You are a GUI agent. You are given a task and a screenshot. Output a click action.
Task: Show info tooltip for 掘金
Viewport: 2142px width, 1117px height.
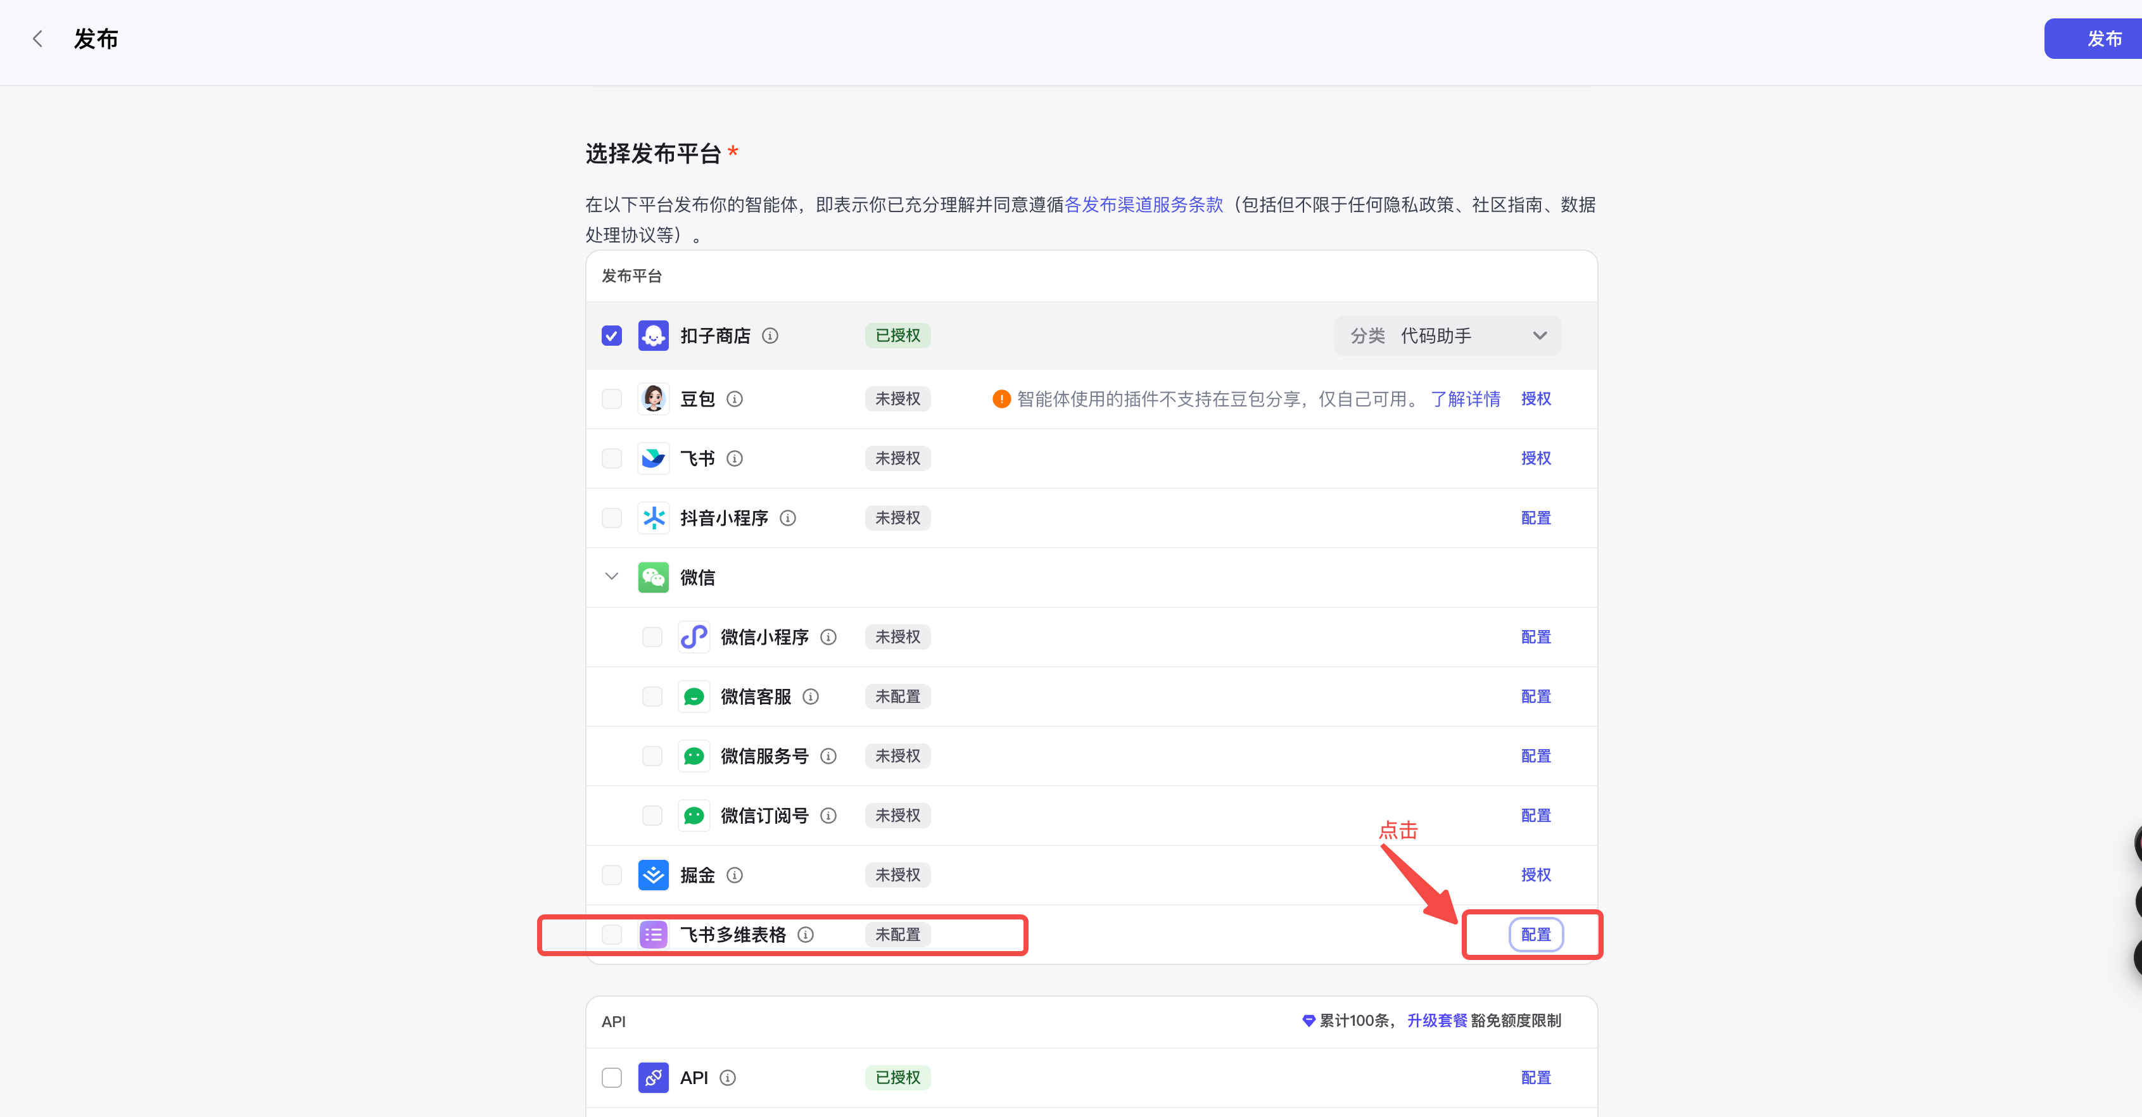click(x=734, y=875)
